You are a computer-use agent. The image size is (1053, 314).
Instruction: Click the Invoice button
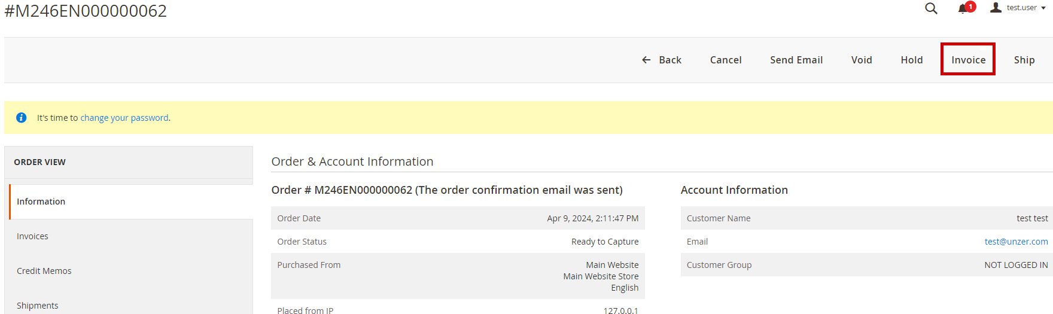(x=968, y=60)
